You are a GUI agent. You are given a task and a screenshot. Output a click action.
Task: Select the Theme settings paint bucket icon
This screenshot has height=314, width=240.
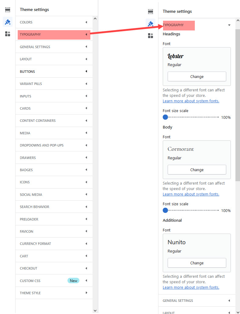(x=8, y=22)
